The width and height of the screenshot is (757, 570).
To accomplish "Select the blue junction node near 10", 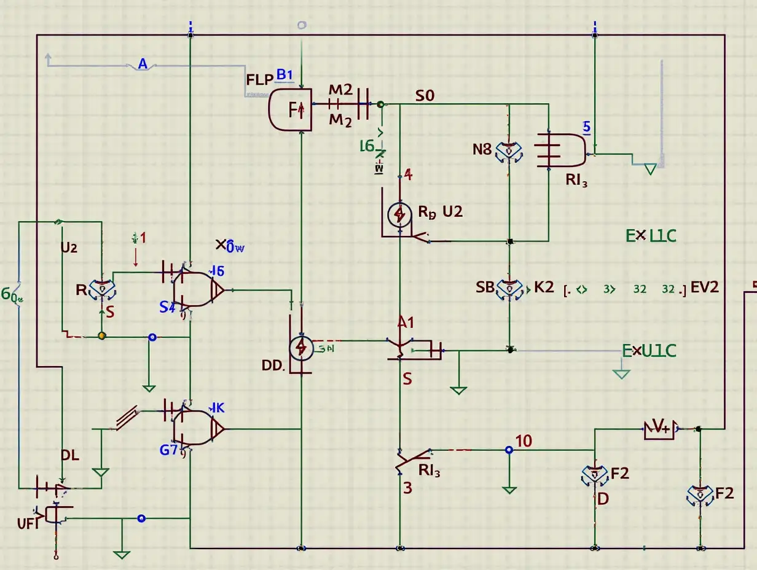I will [x=508, y=450].
